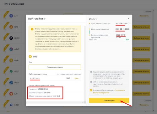Click Добавить активы button in DYDX row

pos(141,38)
